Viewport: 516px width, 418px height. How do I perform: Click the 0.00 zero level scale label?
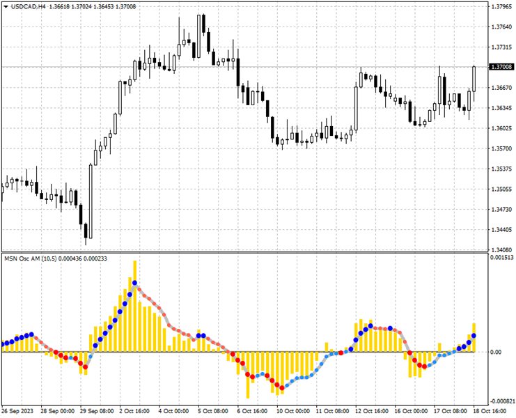495,352
